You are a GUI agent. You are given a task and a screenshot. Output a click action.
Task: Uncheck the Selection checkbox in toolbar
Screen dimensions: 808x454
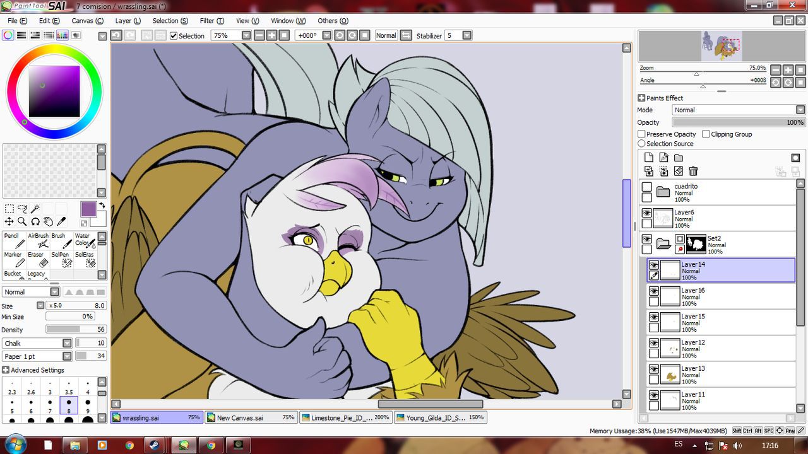(x=174, y=36)
